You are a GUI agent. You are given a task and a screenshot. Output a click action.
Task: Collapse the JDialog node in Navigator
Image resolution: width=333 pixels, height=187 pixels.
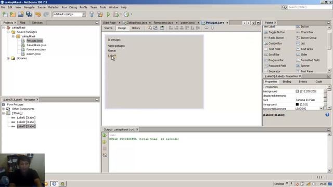4,113
